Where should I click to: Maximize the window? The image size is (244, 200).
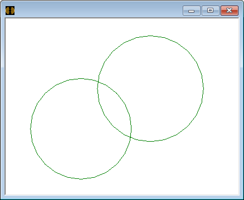(211, 11)
